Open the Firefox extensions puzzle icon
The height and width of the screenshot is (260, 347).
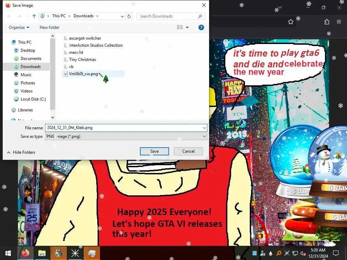pos(327,22)
